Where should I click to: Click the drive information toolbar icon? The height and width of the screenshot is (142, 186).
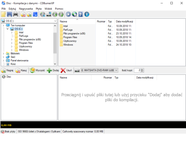click(x=49, y=14)
